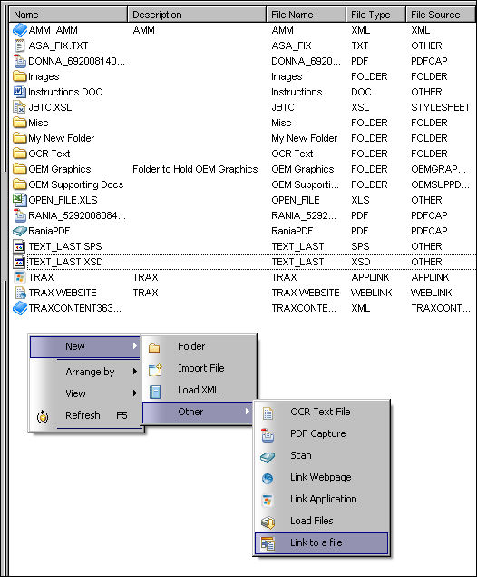477x577 pixels.
Task: Click the Link Webpage globe icon
Action: (x=268, y=479)
